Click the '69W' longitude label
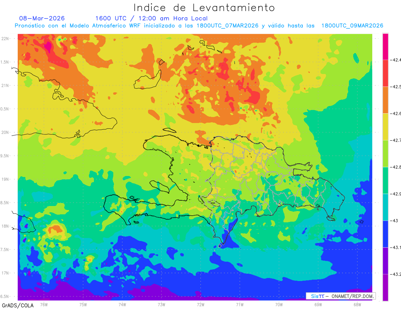The height and width of the screenshot is (309, 401). coord(318,304)
